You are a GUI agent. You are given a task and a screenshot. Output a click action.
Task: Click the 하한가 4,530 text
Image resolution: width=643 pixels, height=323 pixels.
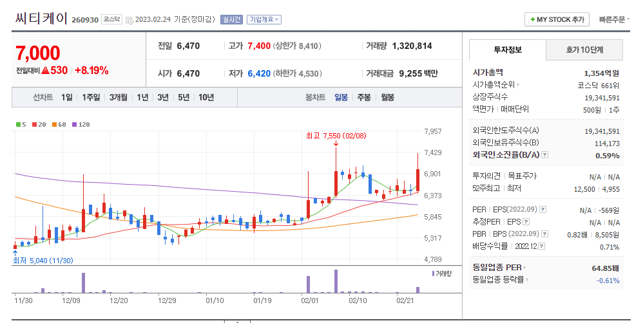pos(297,74)
